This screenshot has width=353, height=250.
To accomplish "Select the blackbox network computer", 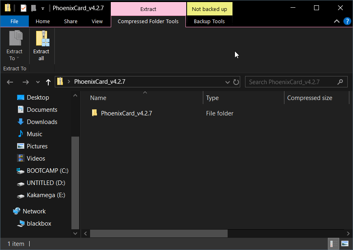I will 39,224.
